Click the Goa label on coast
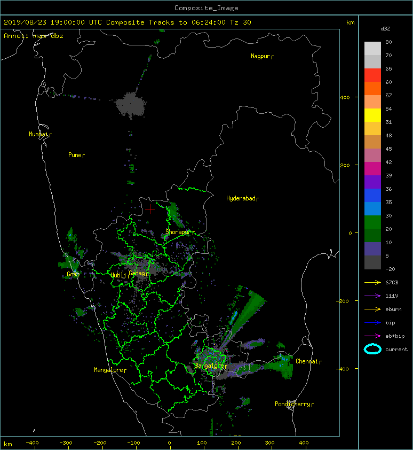Viewport: 413px width, 450px height. 72,274
